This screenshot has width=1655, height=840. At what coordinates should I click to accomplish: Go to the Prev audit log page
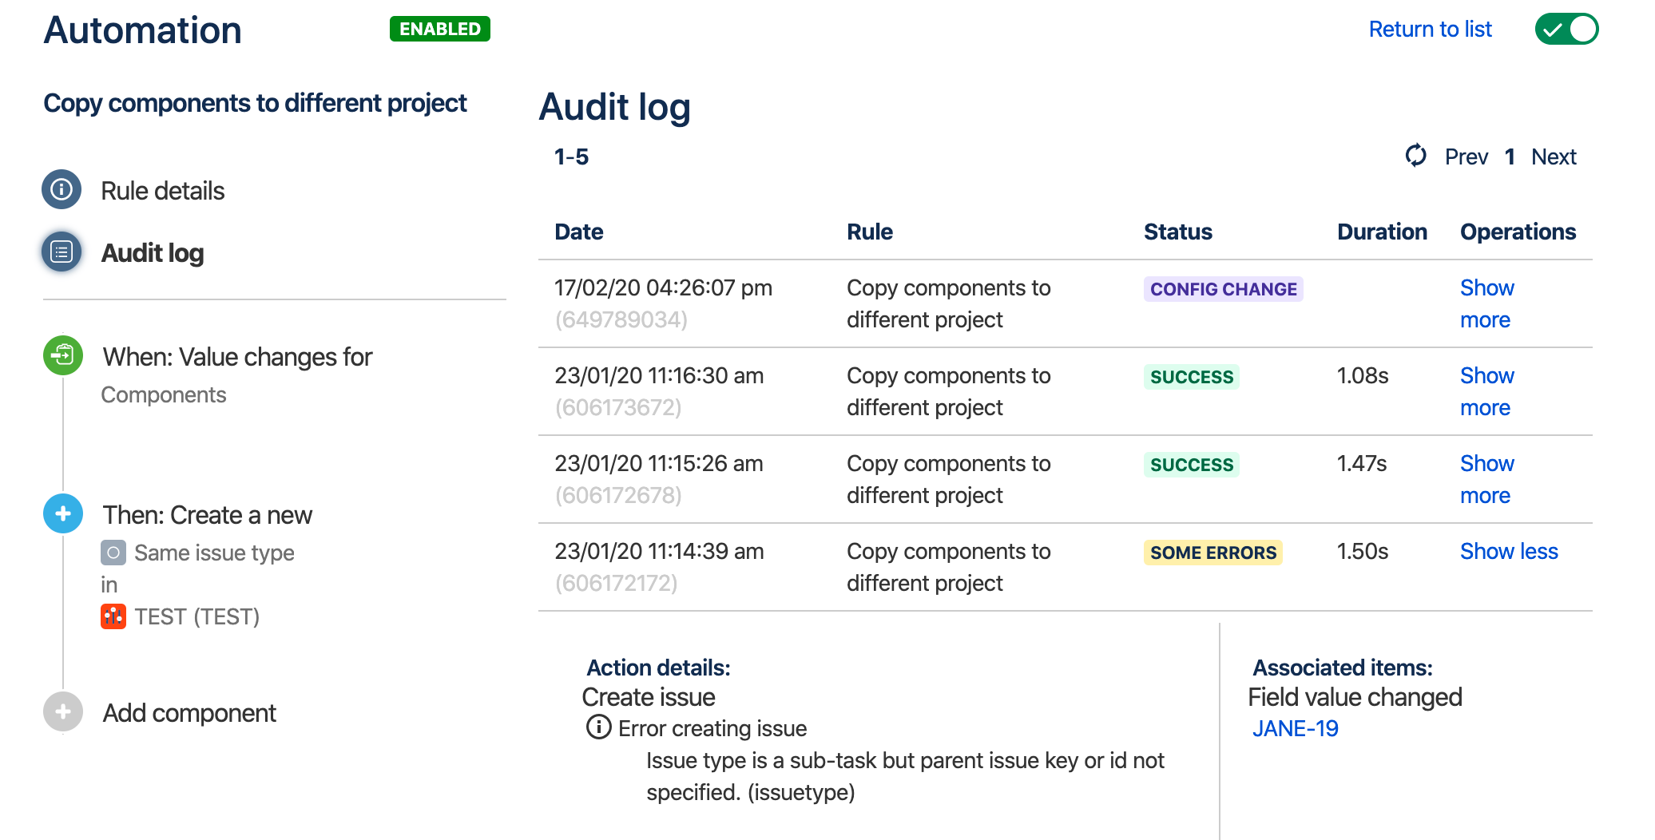pyautogui.click(x=1466, y=157)
